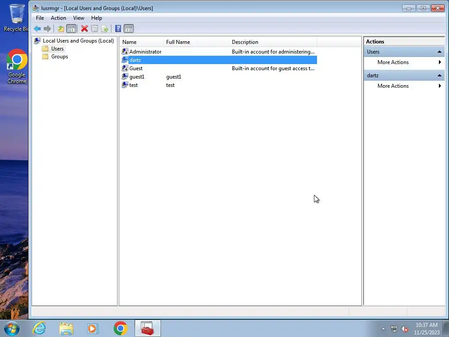
Task: Open Google Chrome from the taskbar
Action: point(120,328)
